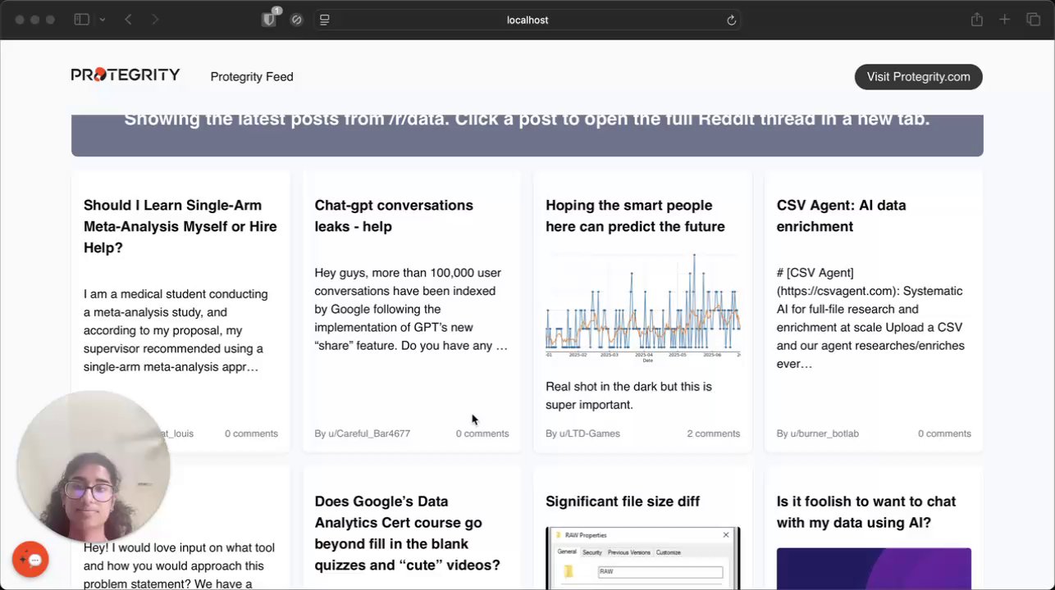This screenshot has height=590, width=1055.
Task: Open the page reader menu icon in address bar
Action: coord(325,20)
